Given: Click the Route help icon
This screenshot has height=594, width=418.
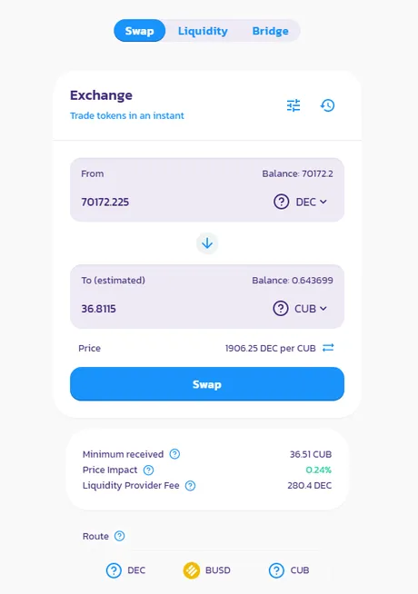Looking at the screenshot, I should (x=119, y=536).
